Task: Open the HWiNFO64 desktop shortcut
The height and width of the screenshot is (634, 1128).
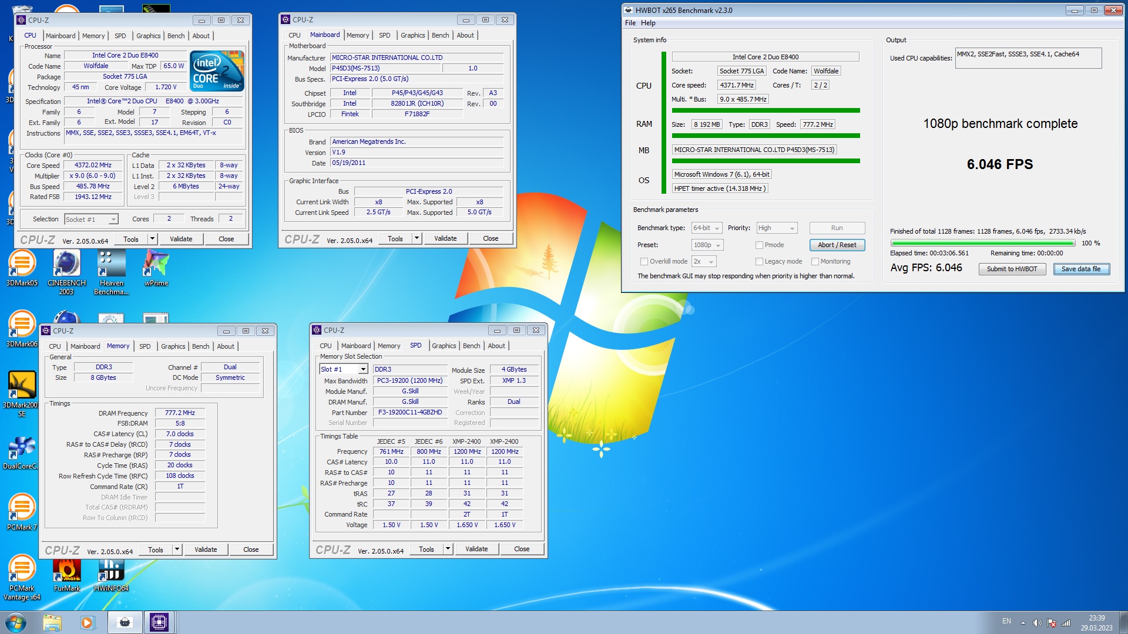Action: (111, 575)
